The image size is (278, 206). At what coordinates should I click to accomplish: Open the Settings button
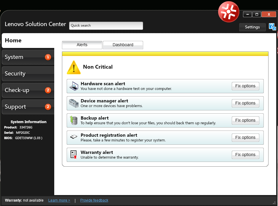coord(252,27)
